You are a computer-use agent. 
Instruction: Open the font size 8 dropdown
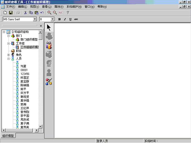point(53,19)
